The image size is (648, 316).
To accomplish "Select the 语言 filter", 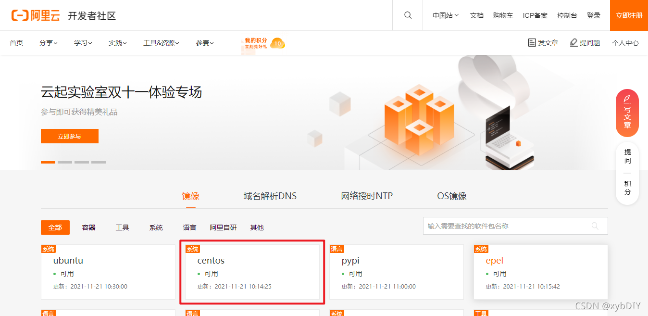I will tap(190, 228).
